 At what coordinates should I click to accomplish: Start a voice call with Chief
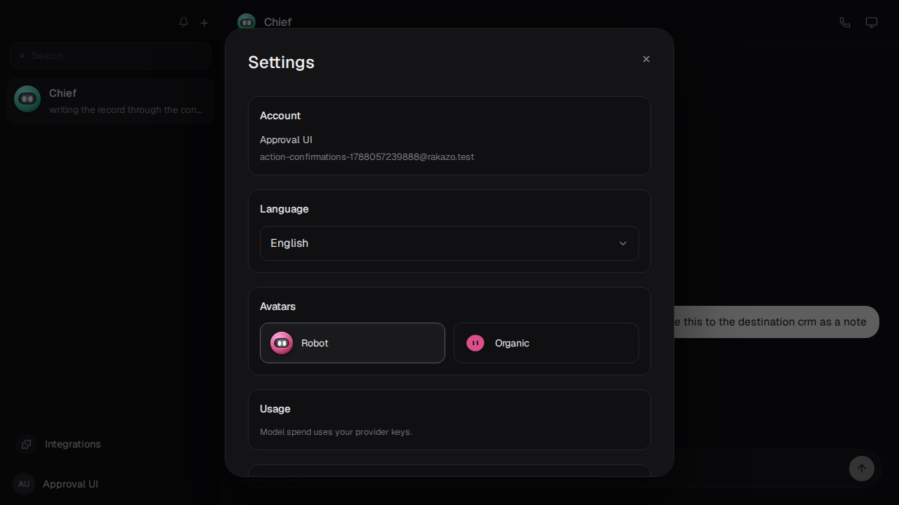(x=845, y=22)
